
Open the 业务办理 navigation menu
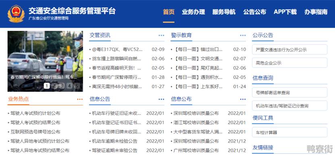193,12
